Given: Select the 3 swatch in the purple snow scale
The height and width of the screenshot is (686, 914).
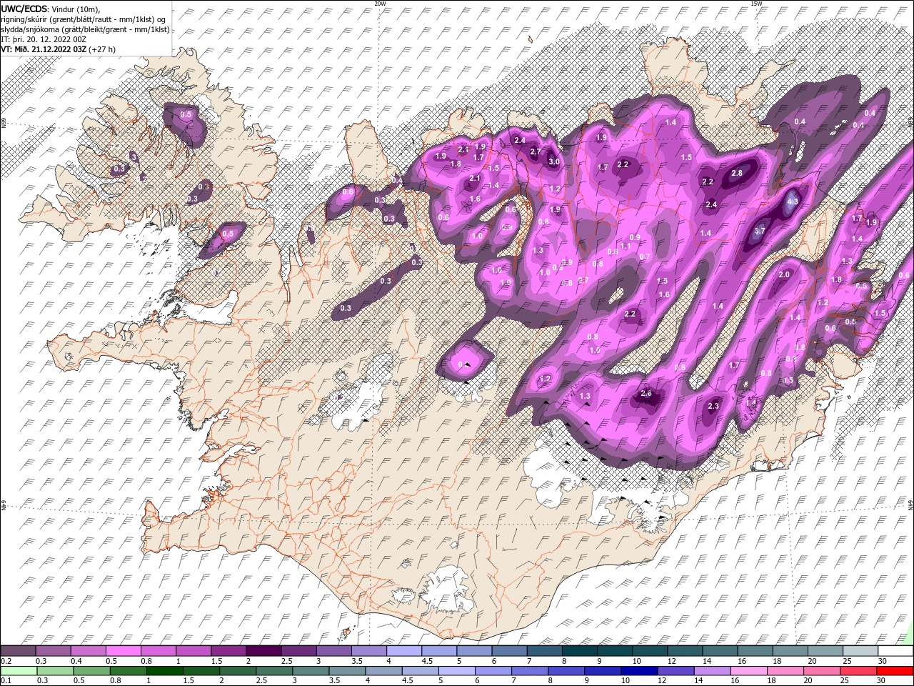Looking at the screenshot, I should [x=333, y=651].
